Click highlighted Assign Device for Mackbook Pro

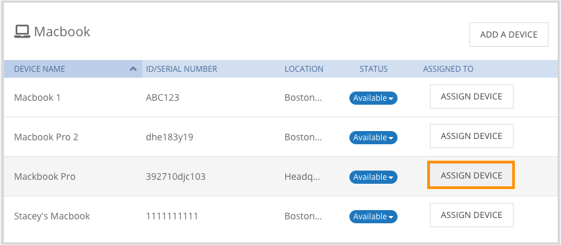[x=471, y=175]
